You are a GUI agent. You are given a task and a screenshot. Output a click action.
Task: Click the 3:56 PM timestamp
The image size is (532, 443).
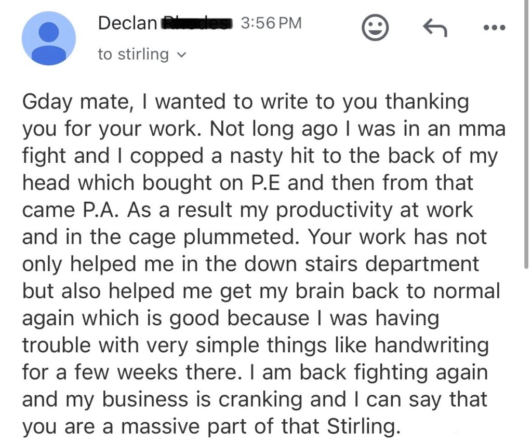point(271,23)
